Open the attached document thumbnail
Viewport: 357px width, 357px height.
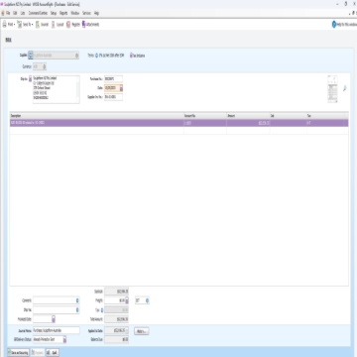(x=332, y=89)
